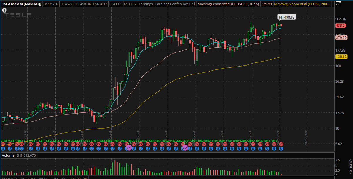Click the last blue earnings bulb icon
The image size is (353, 179).
pos(281,148)
